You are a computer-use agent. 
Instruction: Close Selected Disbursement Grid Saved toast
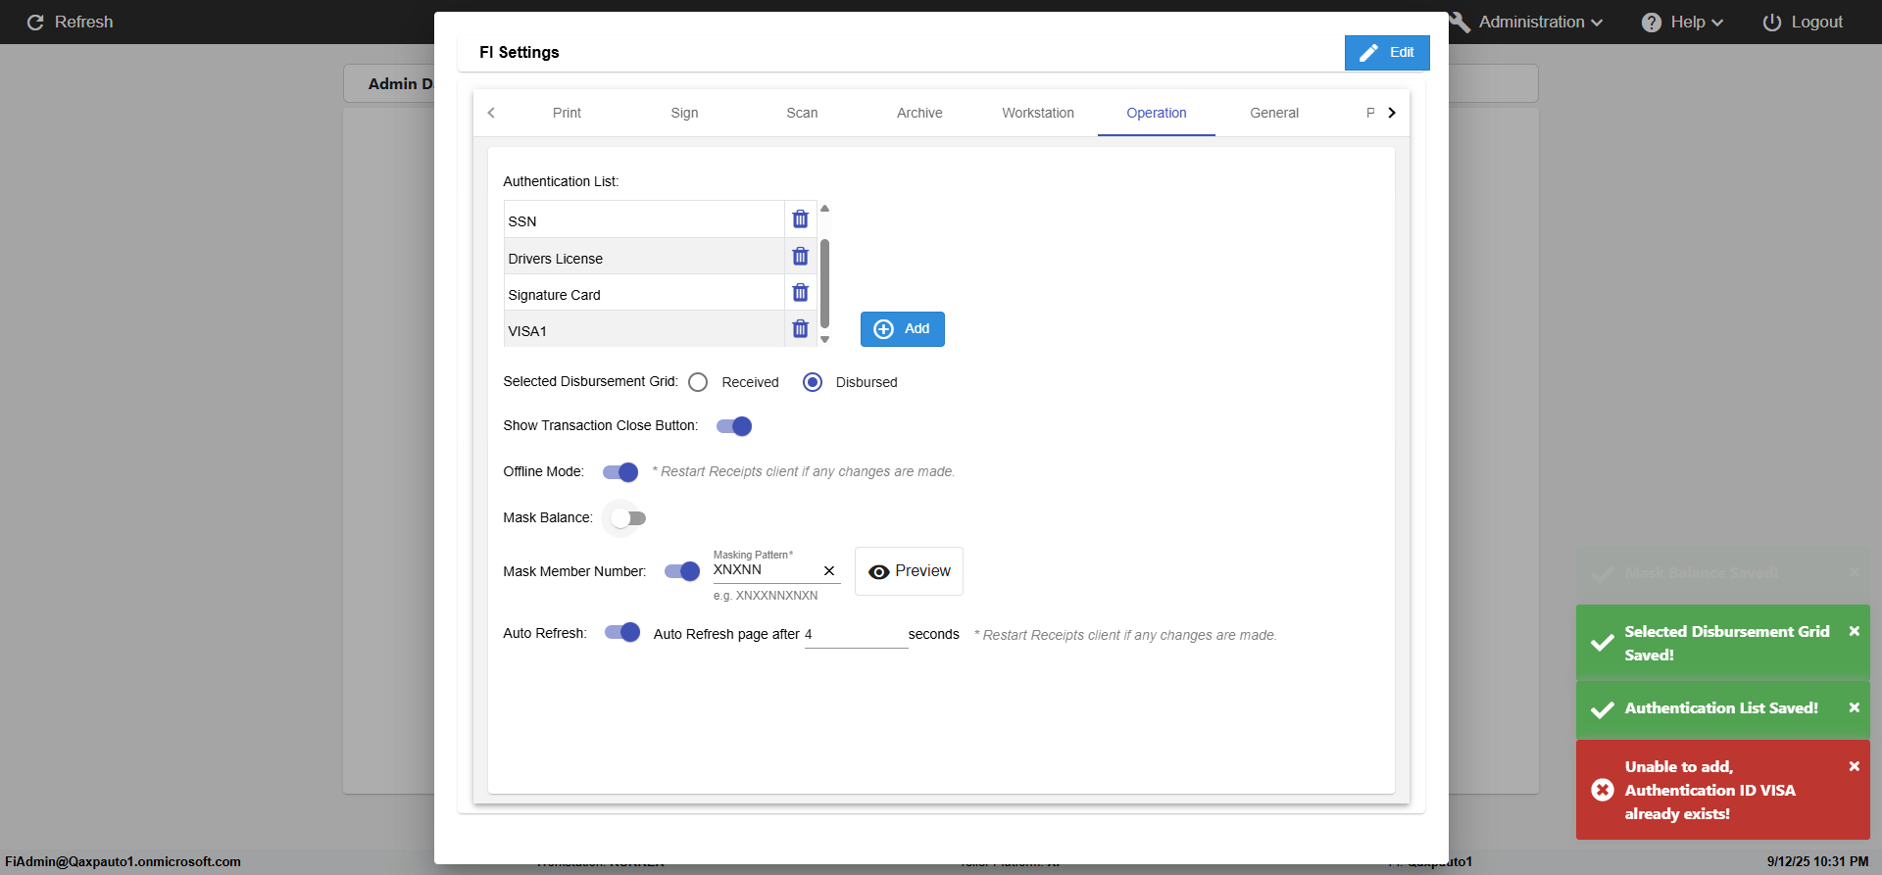pyautogui.click(x=1854, y=632)
